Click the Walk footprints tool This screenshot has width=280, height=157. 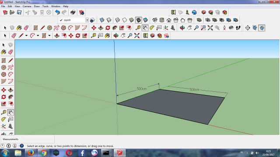click(x=238, y=28)
